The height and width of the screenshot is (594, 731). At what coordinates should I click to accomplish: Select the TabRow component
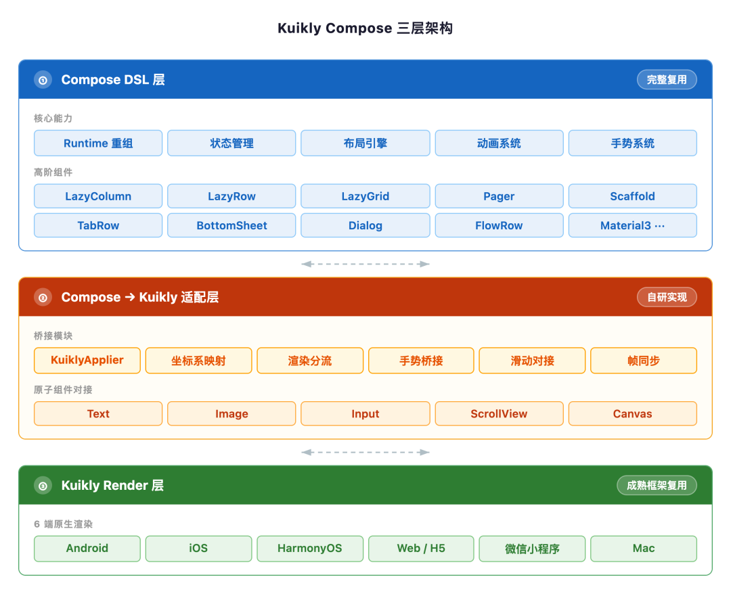coord(98,225)
